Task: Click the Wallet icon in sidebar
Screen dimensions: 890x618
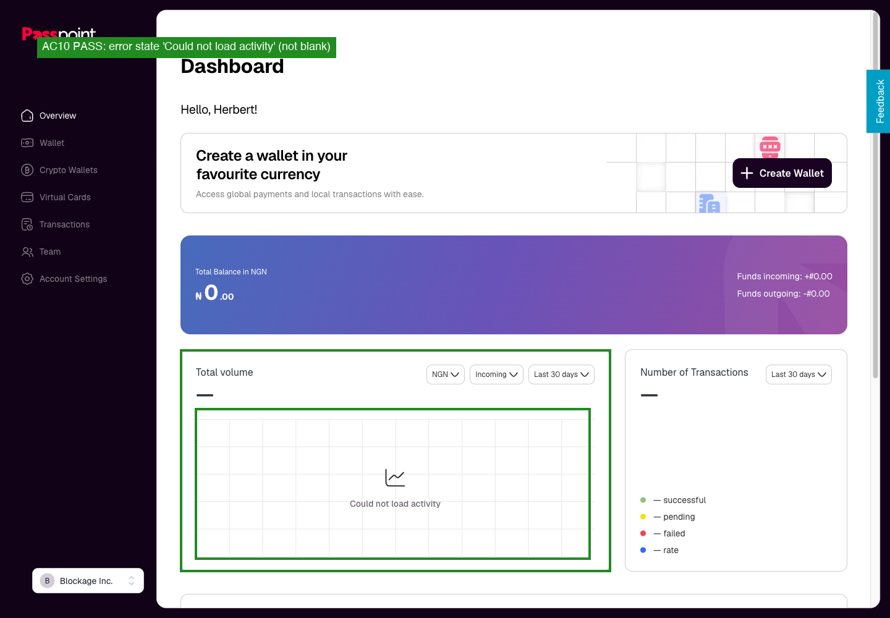Action: tap(27, 143)
